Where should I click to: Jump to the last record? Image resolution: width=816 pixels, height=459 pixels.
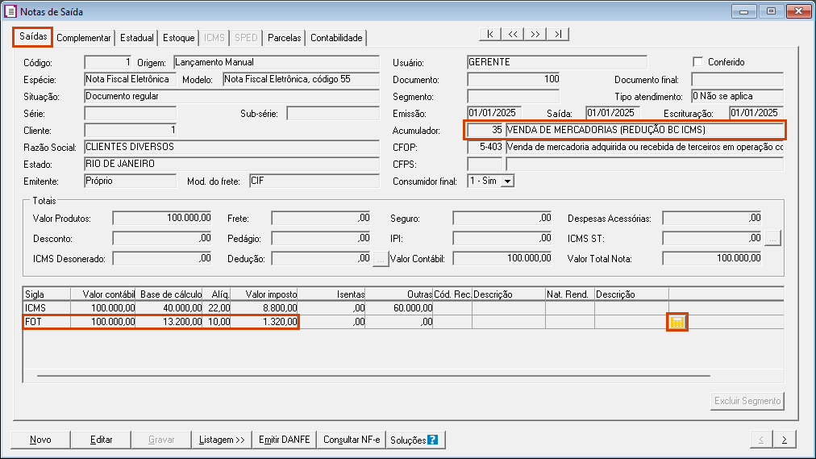click(558, 34)
